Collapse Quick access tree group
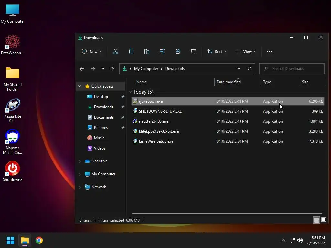 [80, 86]
